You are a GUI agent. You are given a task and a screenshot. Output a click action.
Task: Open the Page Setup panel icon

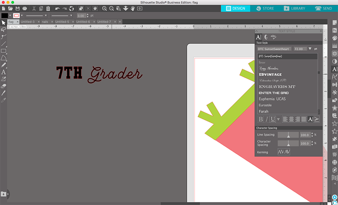click(335, 23)
